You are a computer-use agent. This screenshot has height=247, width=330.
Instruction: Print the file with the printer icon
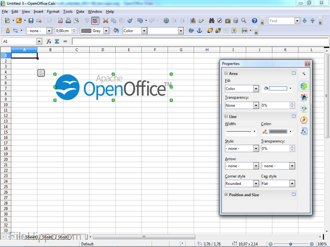pyautogui.click(x=68, y=20)
